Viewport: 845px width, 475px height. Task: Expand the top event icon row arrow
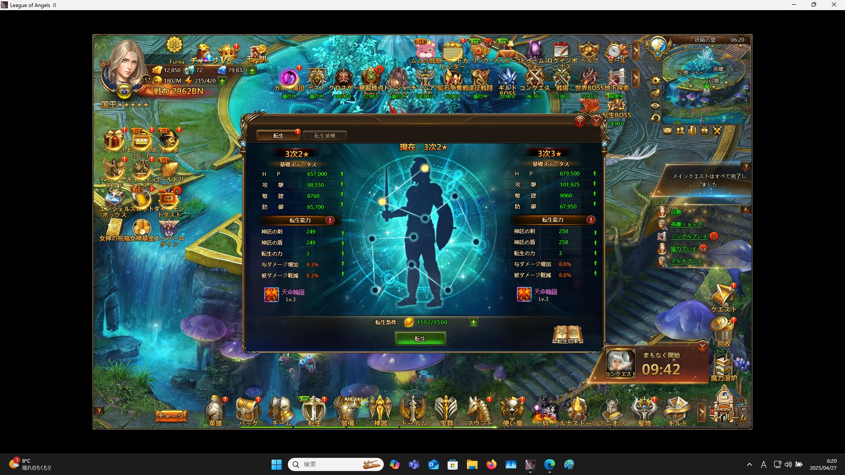click(636, 51)
